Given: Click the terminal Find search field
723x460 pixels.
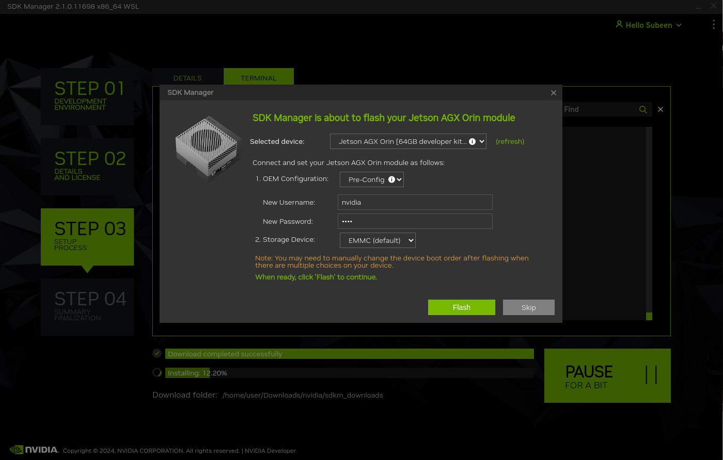Looking at the screenshot, I should click(x=599, y=109).
